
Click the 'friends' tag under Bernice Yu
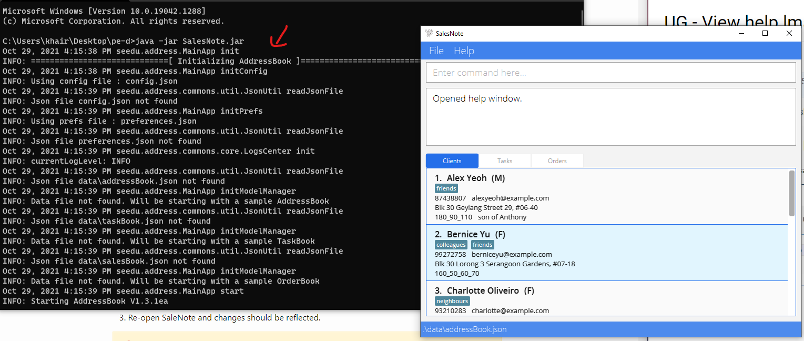483,245
